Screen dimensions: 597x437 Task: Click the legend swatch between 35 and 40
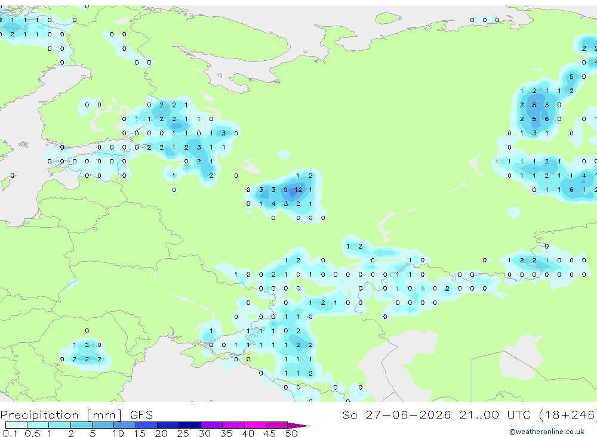(233, 425)
